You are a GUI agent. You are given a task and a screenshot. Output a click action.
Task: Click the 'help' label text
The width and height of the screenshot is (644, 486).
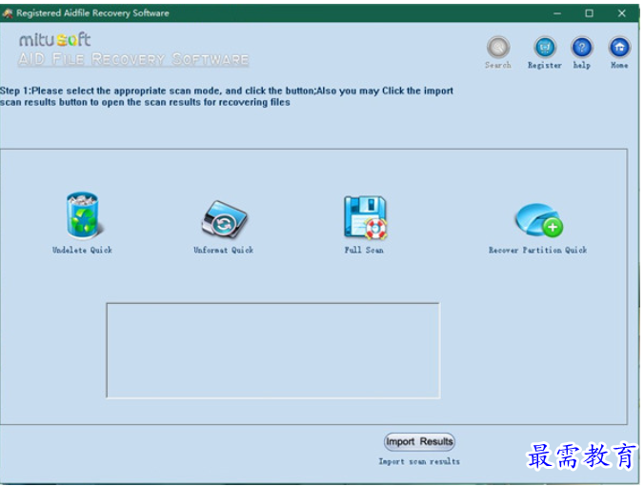581,65
